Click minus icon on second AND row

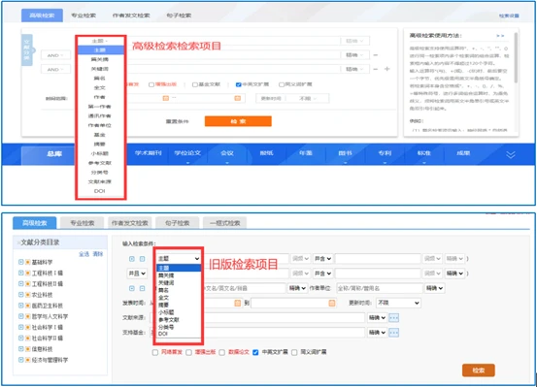pyautogui.click(x=376, y=55)
